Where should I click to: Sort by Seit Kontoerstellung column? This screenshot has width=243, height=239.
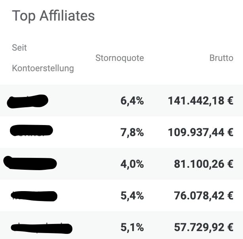43,58
